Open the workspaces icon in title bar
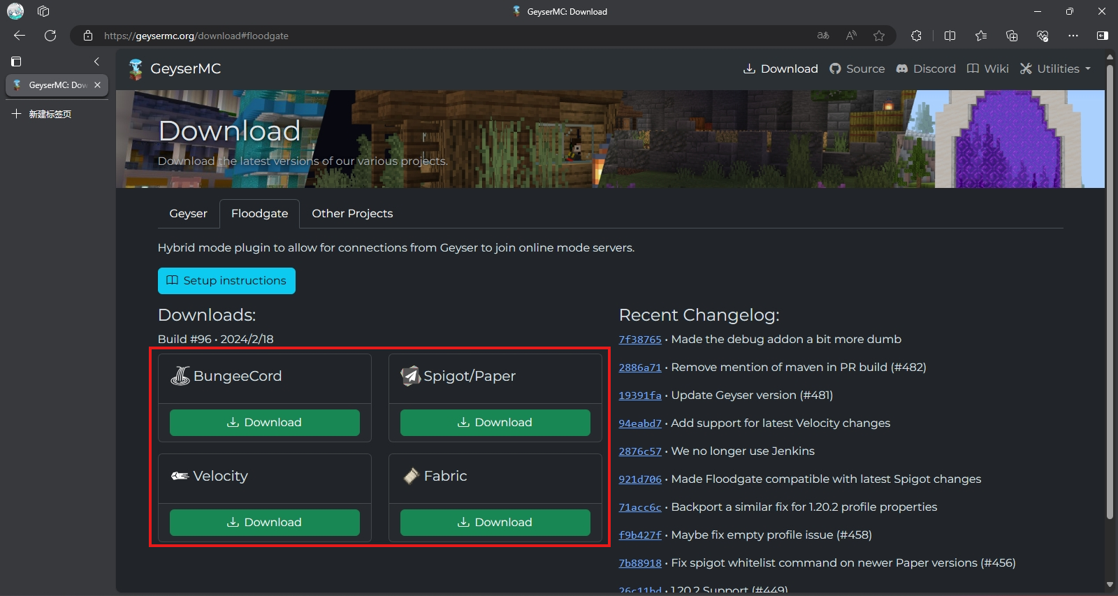 tap(43, 11)
